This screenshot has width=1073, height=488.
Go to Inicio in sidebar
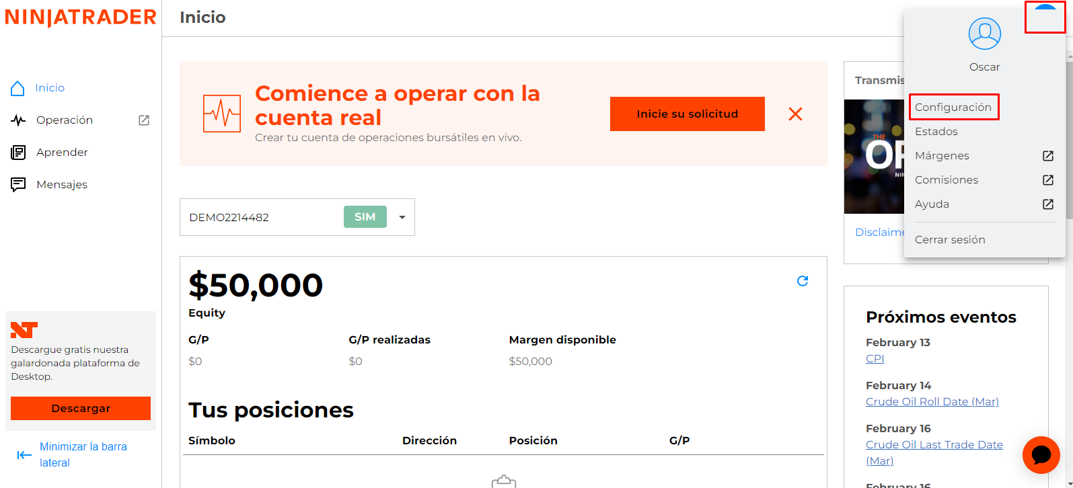tap(50, 88)
